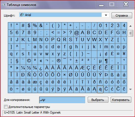Select the pound sterling £ character
Image resolution: width=135 pixels, height=117 pixels.
pyautogui.click(x=112, y=54)
